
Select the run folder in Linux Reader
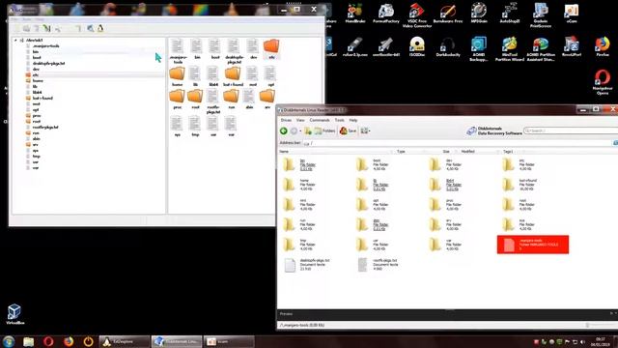(x=299, y=224)
